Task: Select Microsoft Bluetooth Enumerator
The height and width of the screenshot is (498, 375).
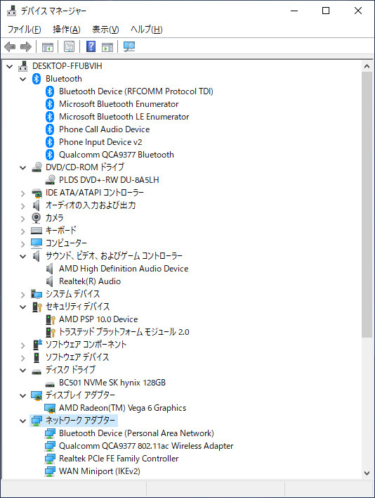Action: click(x=119, y=104)
